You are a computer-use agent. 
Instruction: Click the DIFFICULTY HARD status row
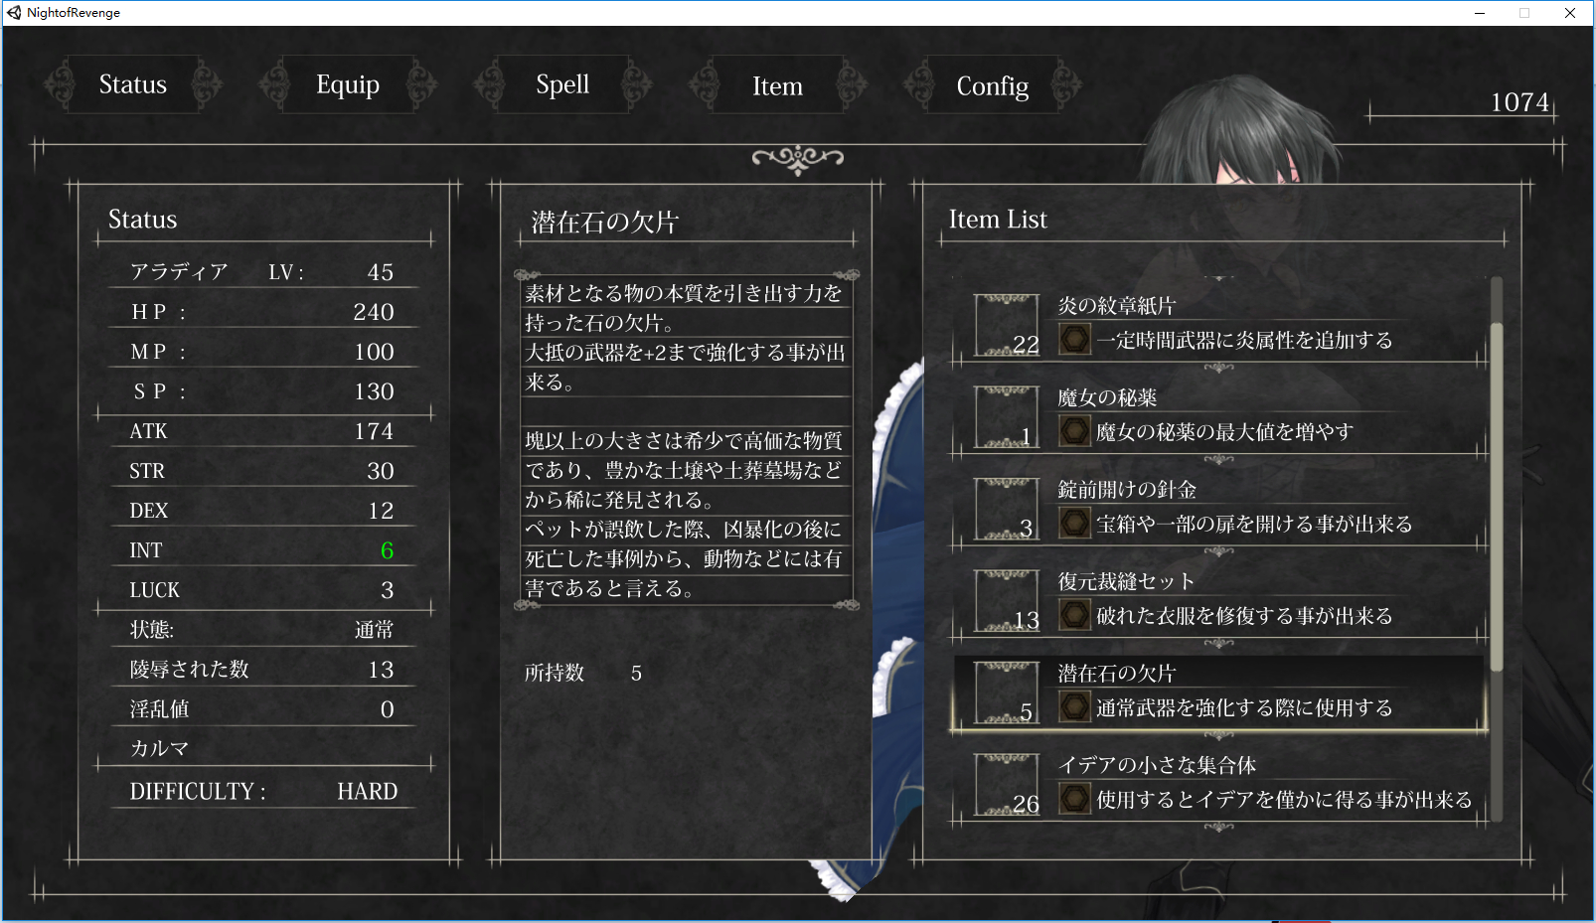click(263, 791)
